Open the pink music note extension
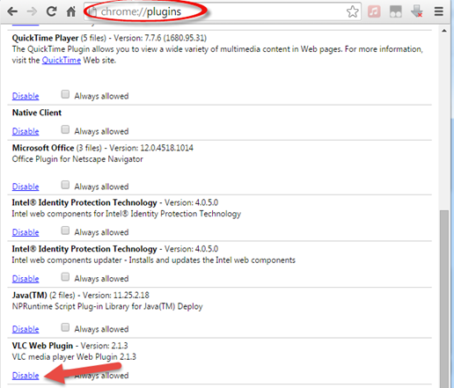Screen dimensions: 454x388 click(x=374, y=11)
